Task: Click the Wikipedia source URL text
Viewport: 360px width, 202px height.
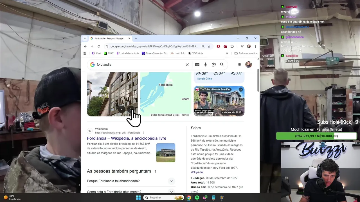Action: tap(117, 133)
